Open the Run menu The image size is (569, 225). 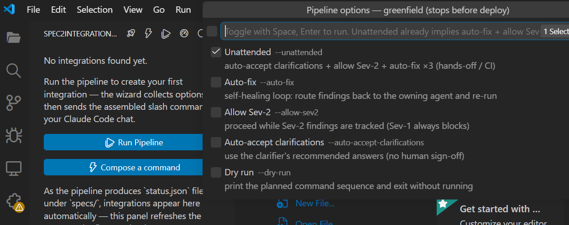183,10
